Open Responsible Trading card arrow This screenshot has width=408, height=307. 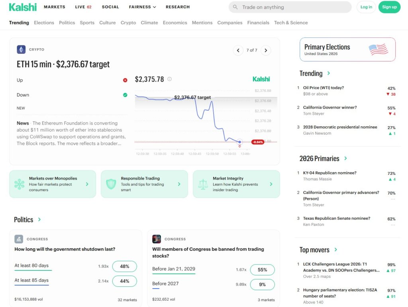tap(179, 184)
